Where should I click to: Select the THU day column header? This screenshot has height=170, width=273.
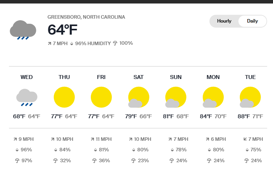[x=64, y=77]
